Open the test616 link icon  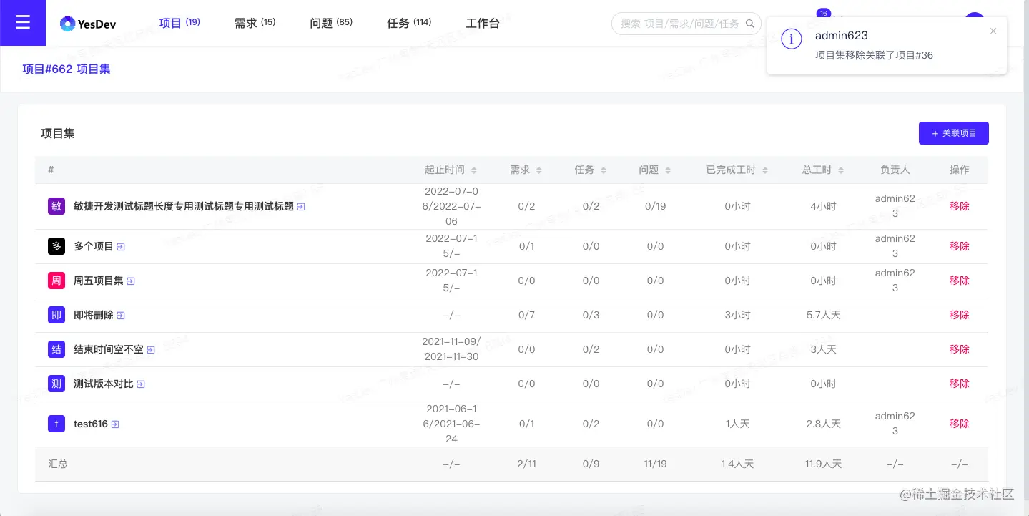pos(115,424)
